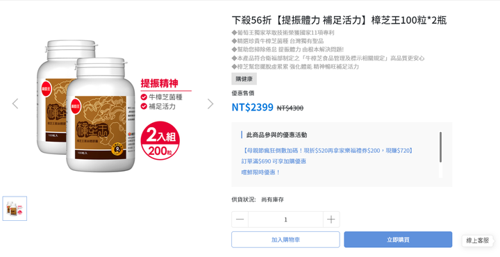Open the 嚐鮮限時優惠 promotion link
Image resolution: width=500 pixels, height=257 pixels.
click(260, 172)
